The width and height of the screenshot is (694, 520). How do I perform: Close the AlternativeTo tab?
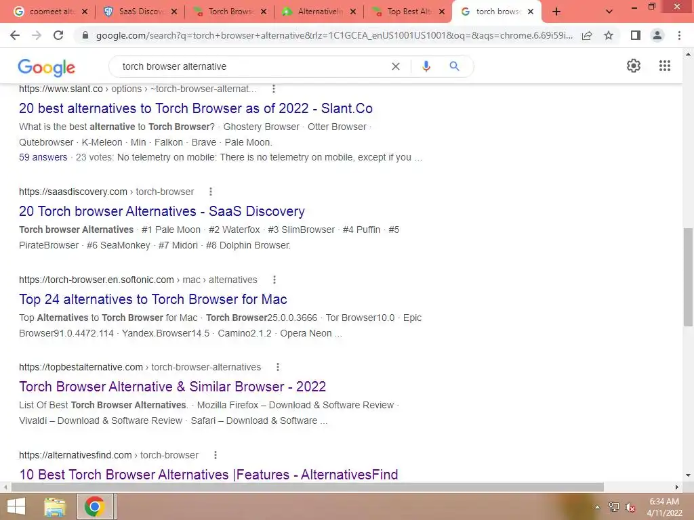click(x=352, y=12)
